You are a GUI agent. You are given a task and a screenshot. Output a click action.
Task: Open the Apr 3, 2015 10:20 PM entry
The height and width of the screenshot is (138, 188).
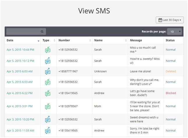20,119
